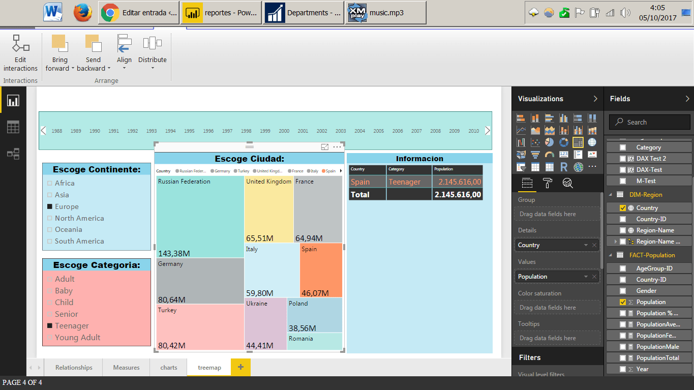Click the orange Spain treemap tile

point(321,270)
